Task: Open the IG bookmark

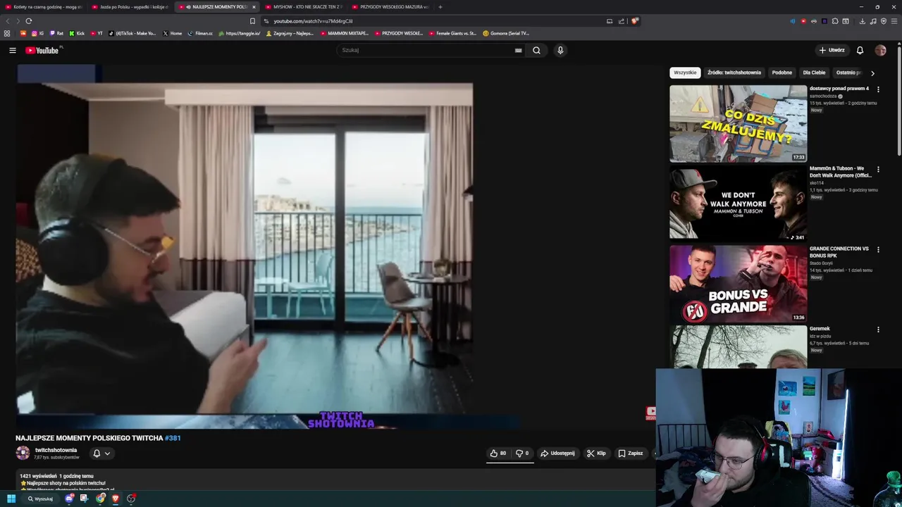Action: pyautogui.click(x=37, y=33)
